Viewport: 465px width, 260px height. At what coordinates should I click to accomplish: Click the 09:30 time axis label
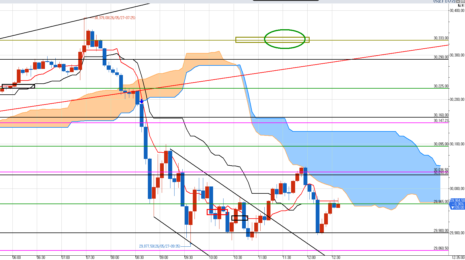coord(188,257)
